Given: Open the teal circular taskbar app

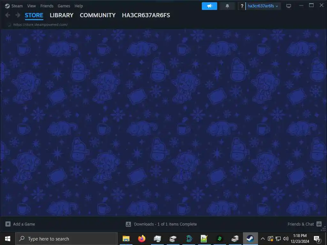Looking at the screenshot, I should click(189, 239).
